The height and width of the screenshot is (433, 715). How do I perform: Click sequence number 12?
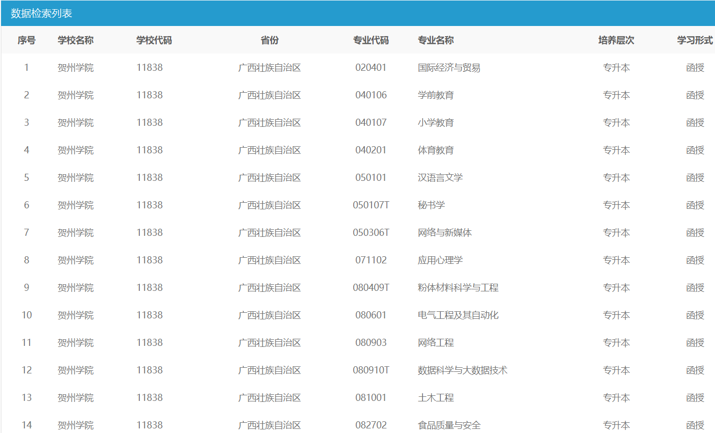click(27, 370)
